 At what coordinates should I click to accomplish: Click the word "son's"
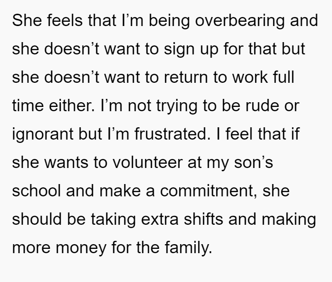253,163
